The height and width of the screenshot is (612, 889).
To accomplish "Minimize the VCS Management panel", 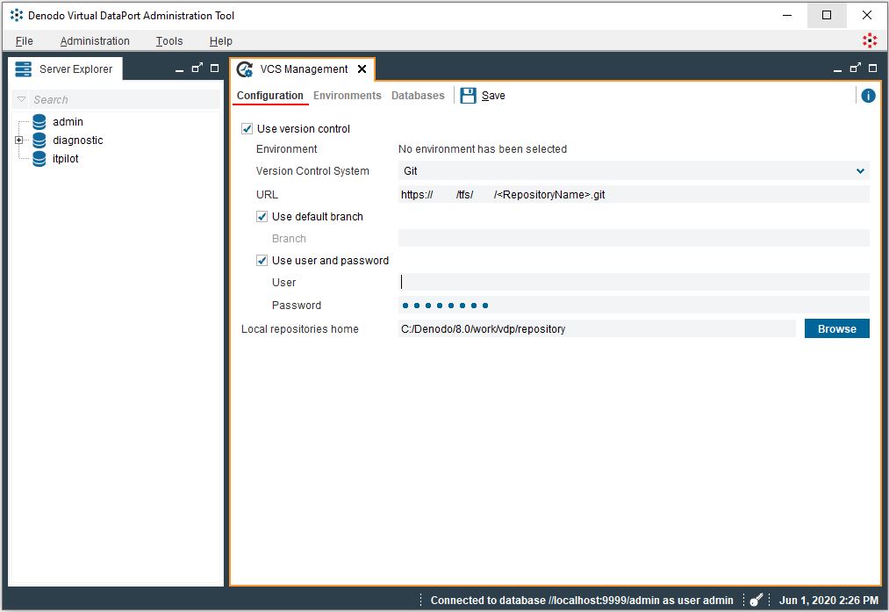I will [x=837, y=69].
